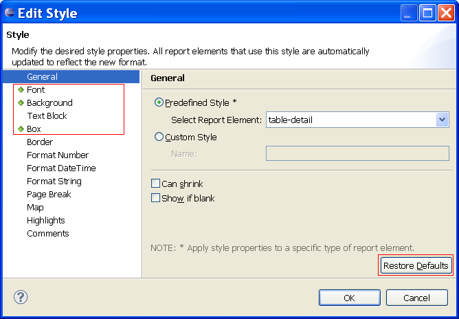Viewport: 459px width, 319px height.
Task: Maximize the Edit Style window
Action: 427,13
